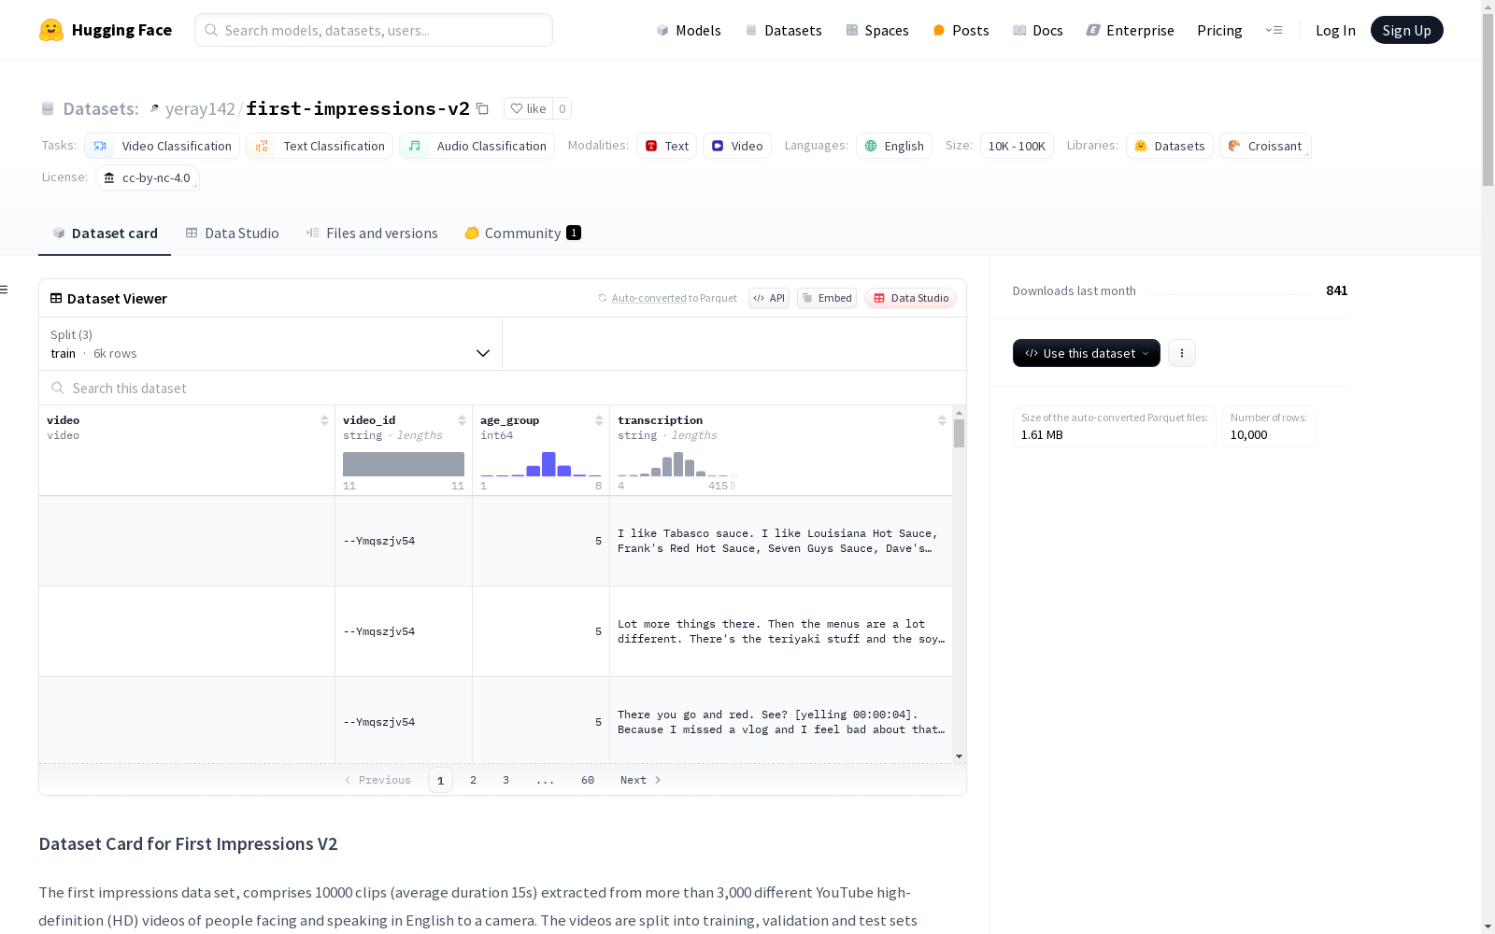Viewport: 1495px width, 934px height.
Task: Sort by the video_id column
Action: coord(462,420)
